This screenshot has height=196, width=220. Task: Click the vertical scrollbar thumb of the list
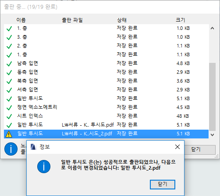click(212, 97)
